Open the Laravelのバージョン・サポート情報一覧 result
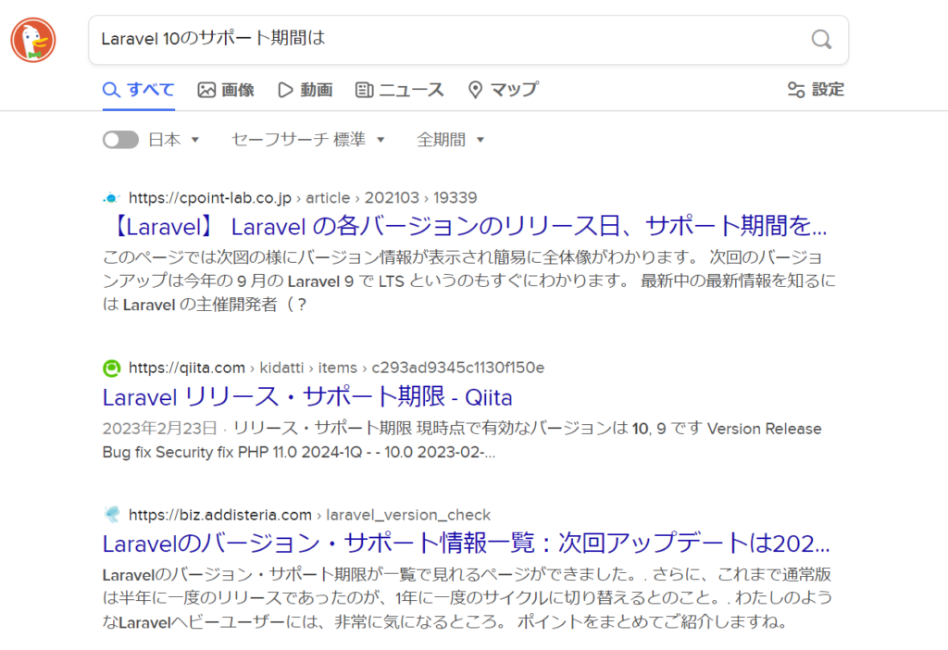The height and width of the screenshot is (650, 948). pyautogui.click(x=467, y=544)
